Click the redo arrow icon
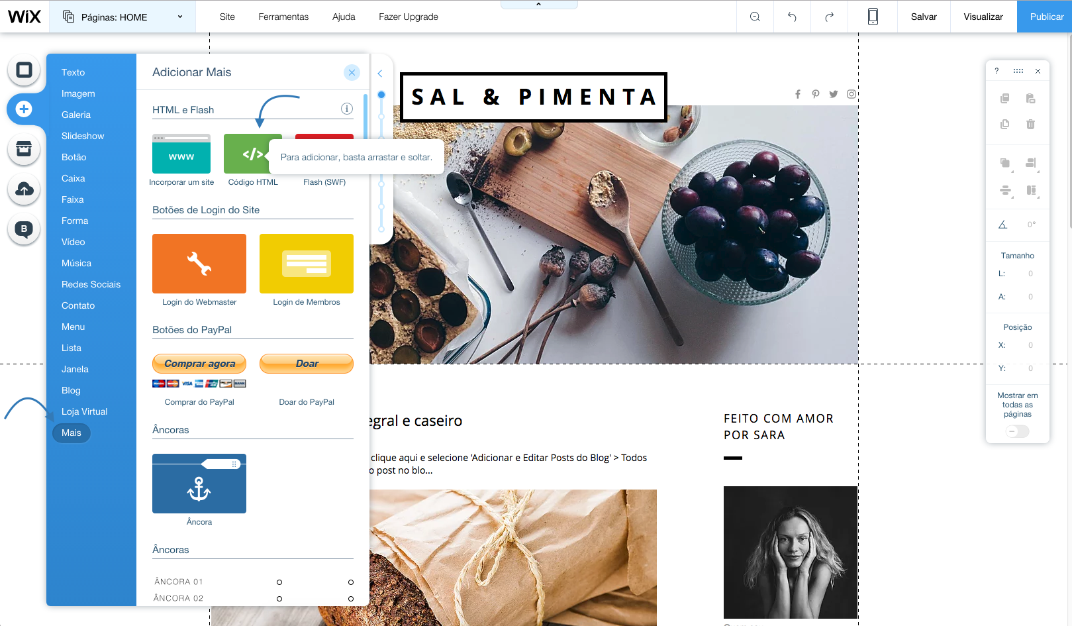1072x626 pixels. (x=829, y=17)
